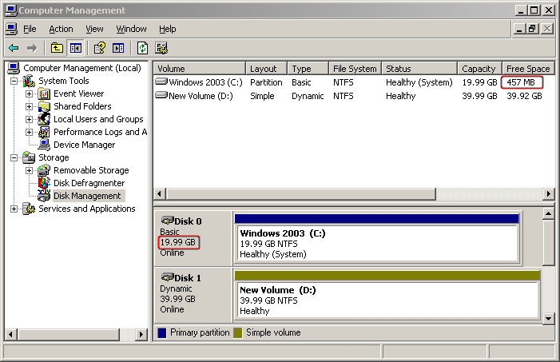Open the Properties help icon in toolbar

(x=100, y=48)
